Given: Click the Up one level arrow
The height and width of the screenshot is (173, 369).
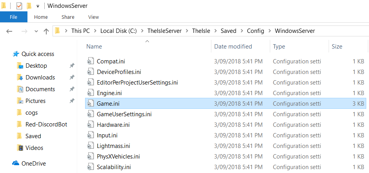Looking at the screenshot, I should click(x=46, y=31).
